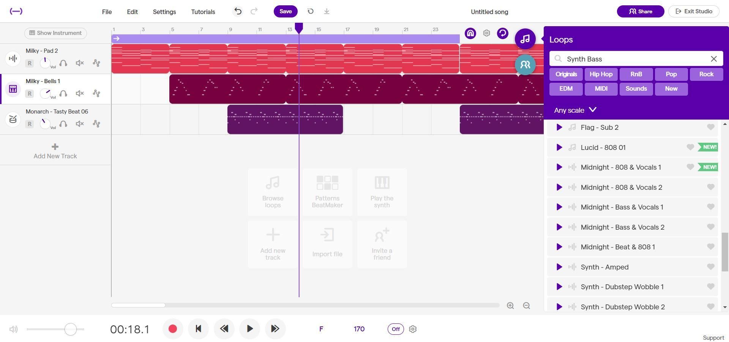The width and height of the screenshot is (729, 342).
Task: Enable record arm on Milky - Pad 2
Action: tap(29, 63)
